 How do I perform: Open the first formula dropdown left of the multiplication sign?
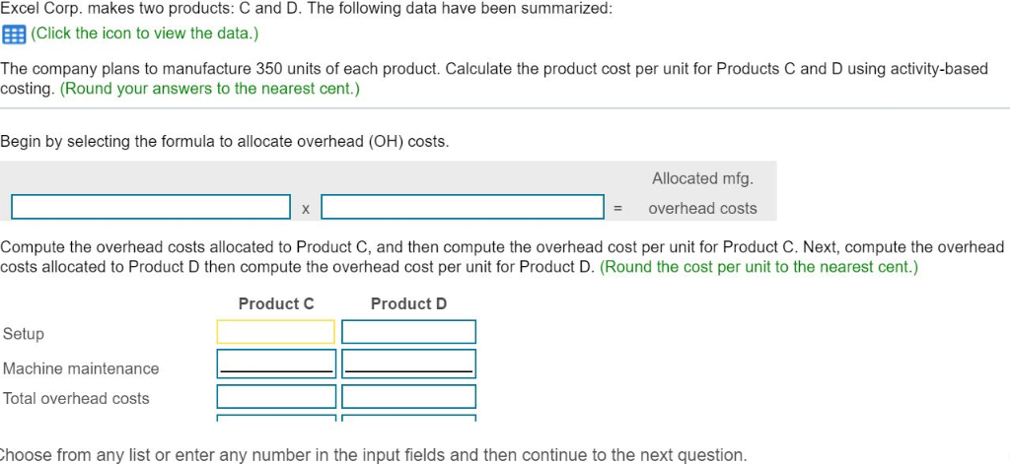point(151,208)
